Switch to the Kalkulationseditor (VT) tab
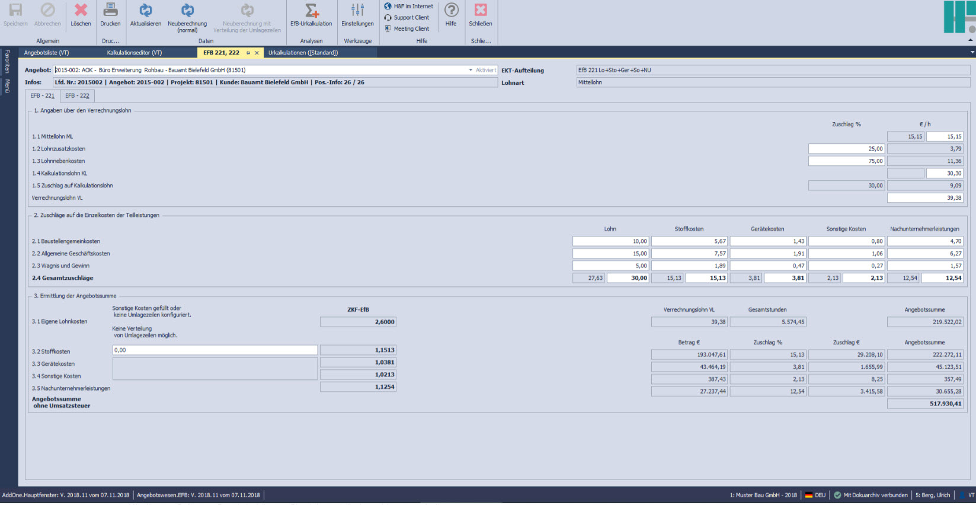The image size is (976, 505). click(x=135, y=53)
